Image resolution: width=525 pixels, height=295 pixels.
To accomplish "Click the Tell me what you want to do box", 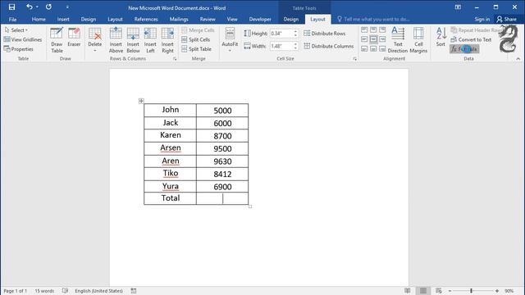I will pyautogui.click(x=373, y=19).
